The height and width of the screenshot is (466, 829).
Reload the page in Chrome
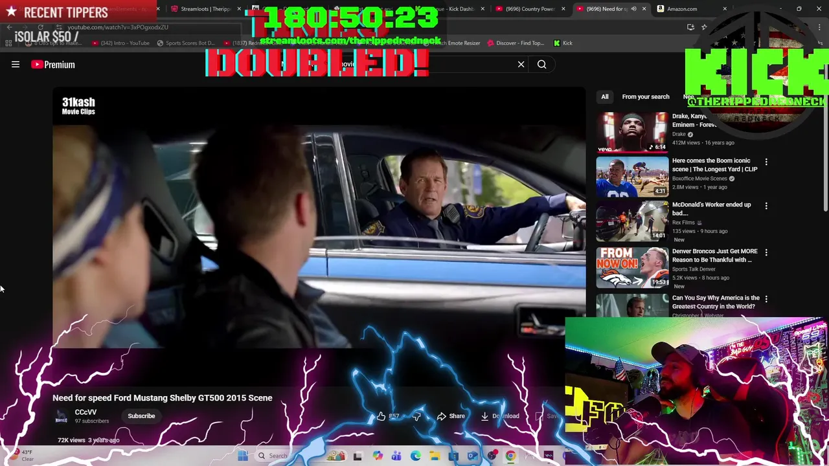click(40, 27)
